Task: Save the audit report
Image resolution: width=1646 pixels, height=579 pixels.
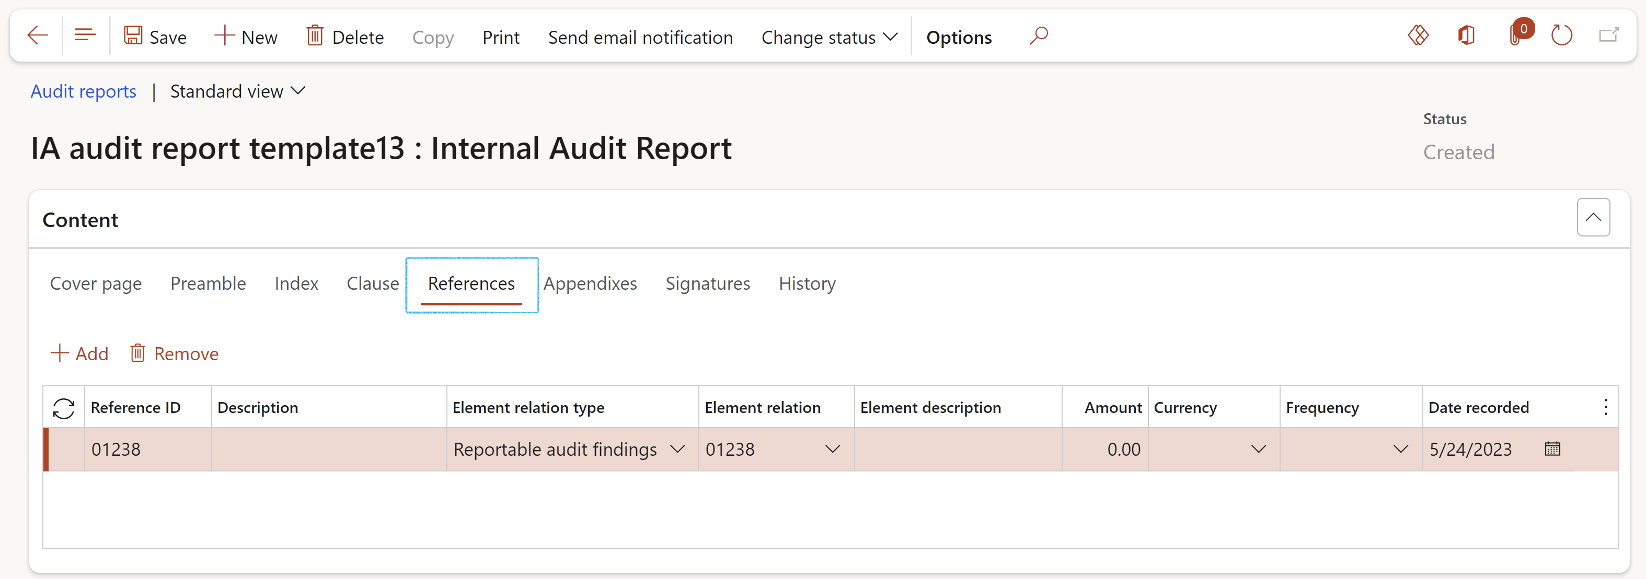Action: [155, 37]
